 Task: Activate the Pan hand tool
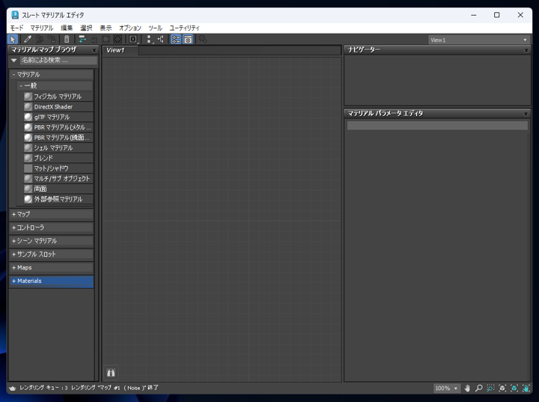(467, 389)
